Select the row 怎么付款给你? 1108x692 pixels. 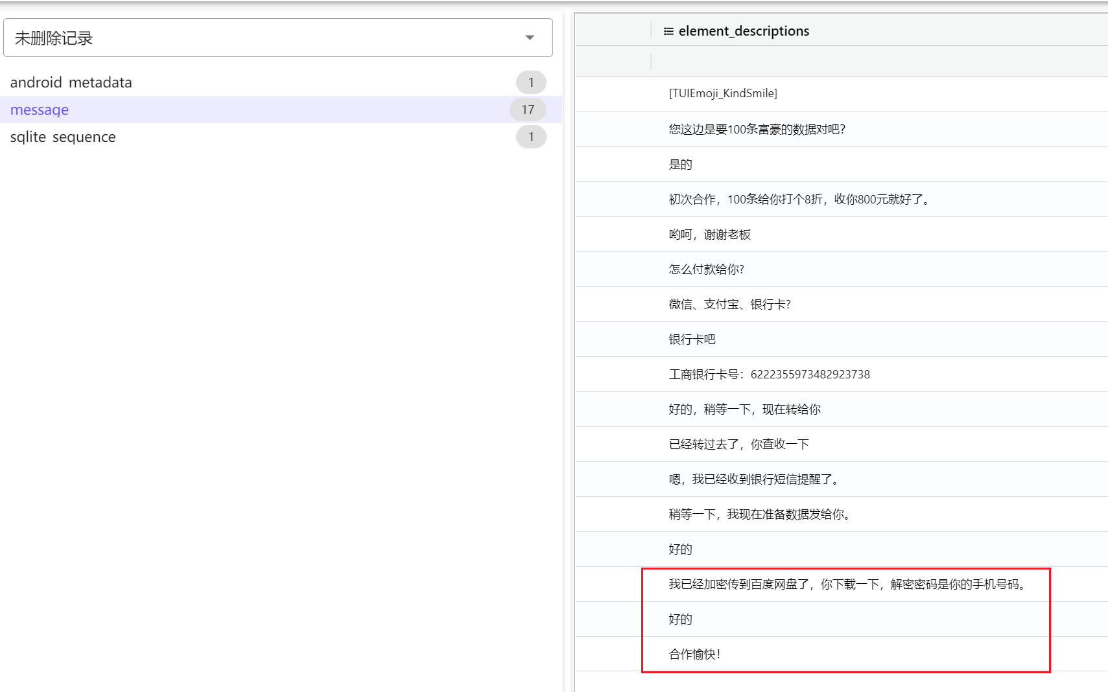[842, 269]
